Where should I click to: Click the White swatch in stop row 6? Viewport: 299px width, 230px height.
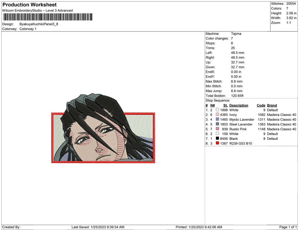click(x=217, y=134)
